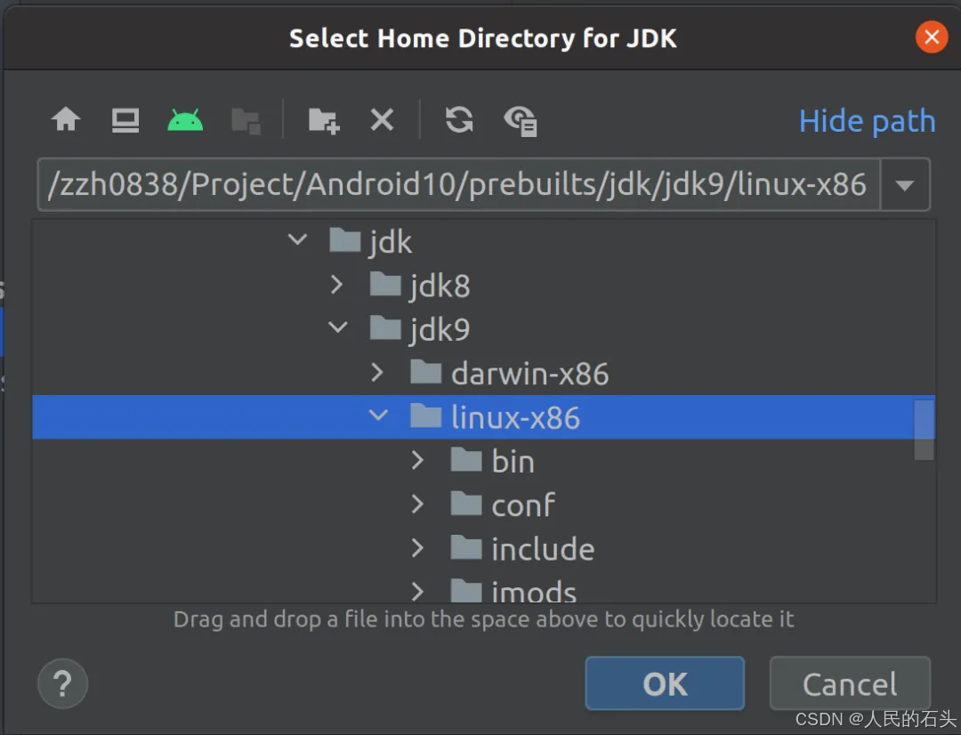
Task: Click the Delete toolbar icon
Action: point(382,119)
